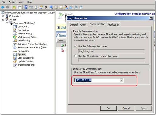Close the tmg1 Properties dialog
The width and height of the screenshot is (156, 115).
coord(151,18)
